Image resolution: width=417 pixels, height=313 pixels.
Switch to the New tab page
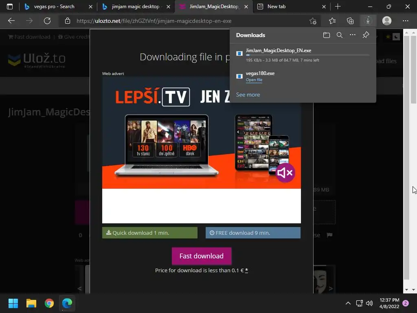277,7
